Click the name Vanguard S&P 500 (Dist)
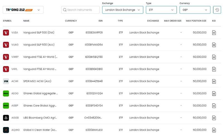The height and width of the screenshot is (134, 223). tap(39, 32)
